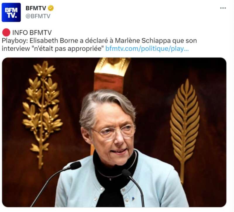Viewport: 234px width, 212px height.
Task: Click the black scarf in the photo
Action: click(113, 178)
